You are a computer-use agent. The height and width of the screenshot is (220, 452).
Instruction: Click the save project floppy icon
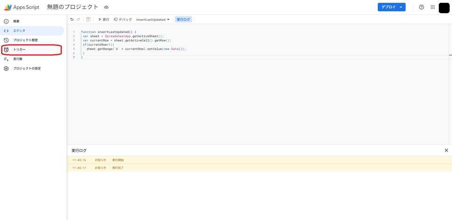[89, 20]
